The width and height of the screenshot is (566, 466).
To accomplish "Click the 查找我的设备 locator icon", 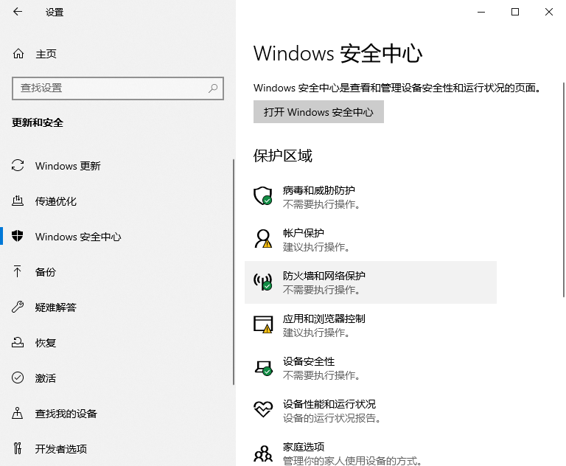I will 18,413.
